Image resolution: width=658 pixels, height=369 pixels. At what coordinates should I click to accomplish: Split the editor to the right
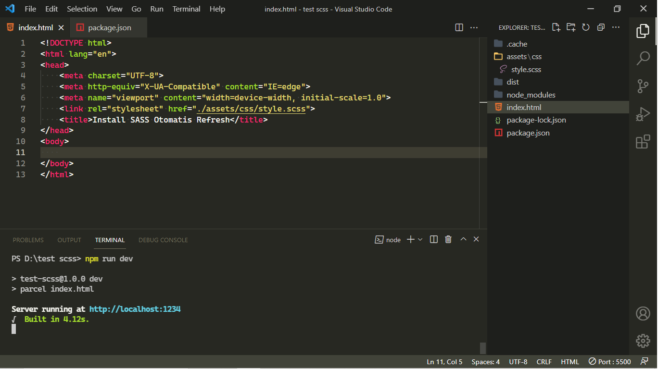(x=459, y=27)
